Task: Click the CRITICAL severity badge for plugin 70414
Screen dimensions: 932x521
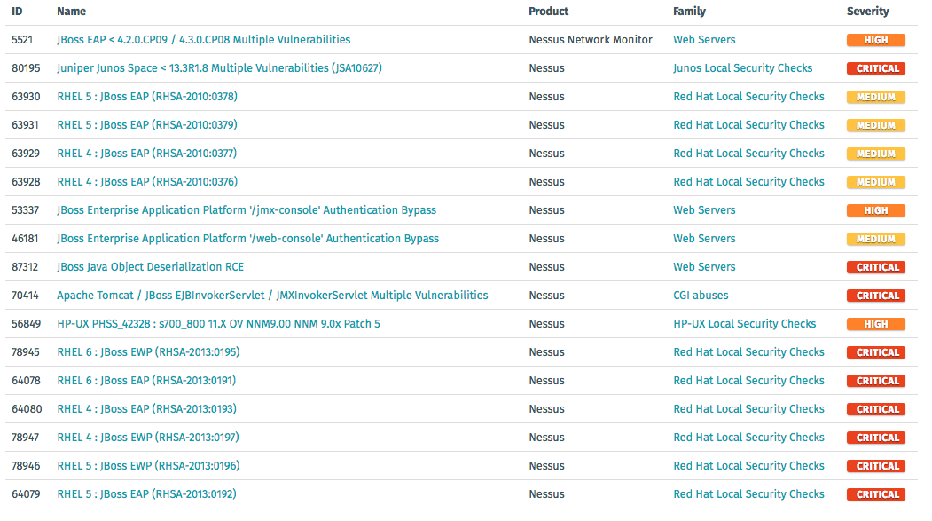Action: click(876, 296)
